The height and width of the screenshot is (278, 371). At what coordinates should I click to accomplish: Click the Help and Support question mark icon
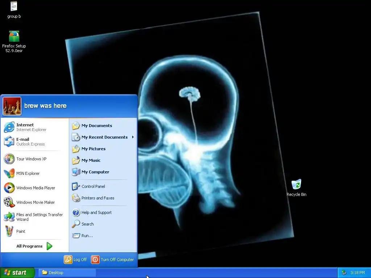[x=76, y=212]
